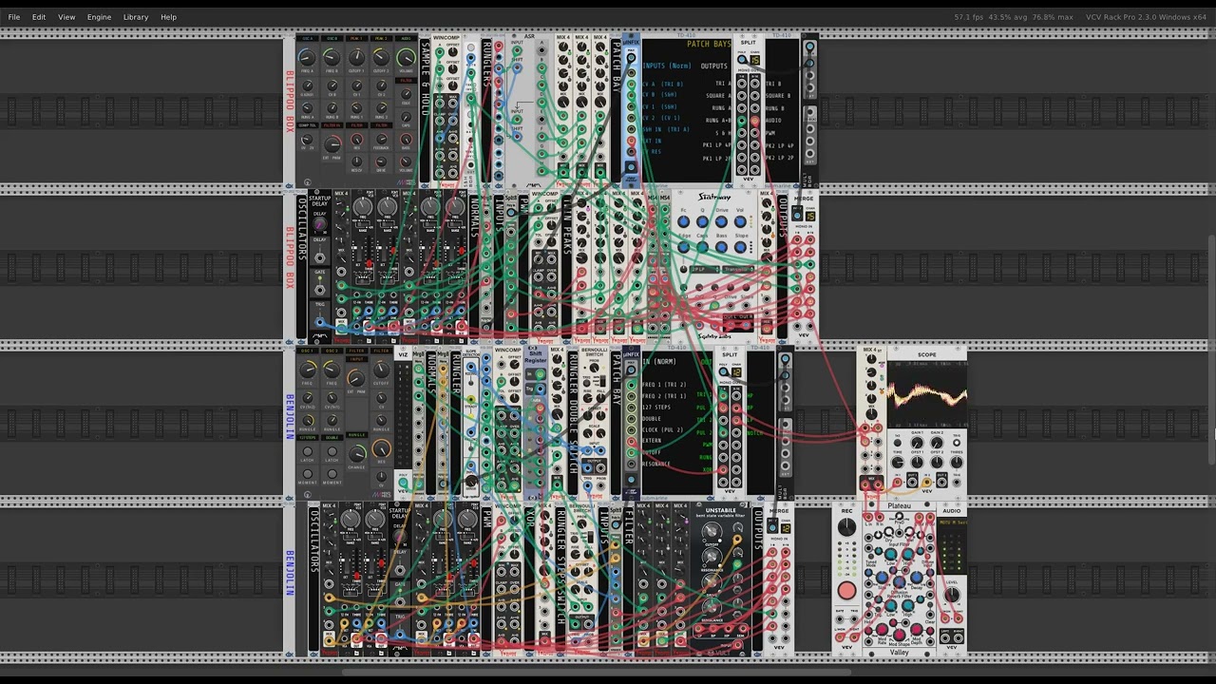This screenshot has height=684, width=1216.
Task: Toggle Benjolin OSC 2 MOMENT button
Action: (x=332, y=474)
